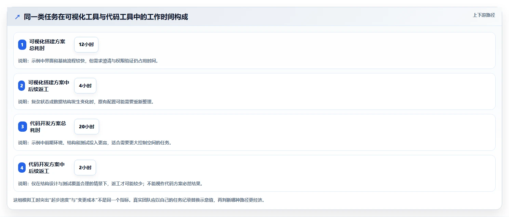Click the note about 结构设计与测试覆盖合理
The width and height of the screenshot is (509, 217).
(x=111, y=184)
